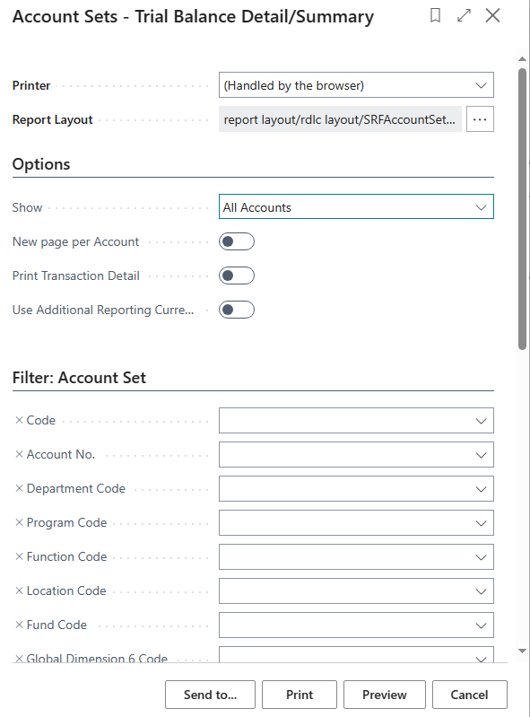This screenshot has width=530, height=717.
Task: Expand the dialog to full screen
Action: pyautogui.click(x=464, y=15)
